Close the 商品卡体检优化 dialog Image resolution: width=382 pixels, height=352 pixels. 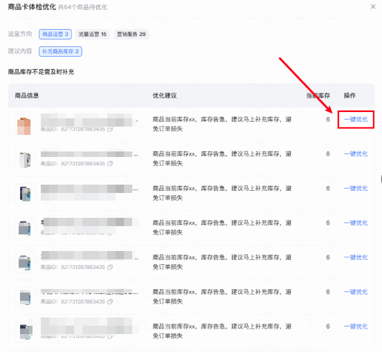click(x=373, y=7)
